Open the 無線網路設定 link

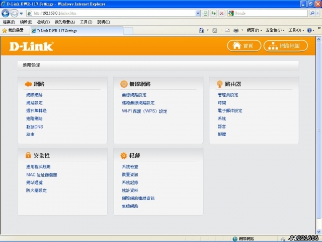(x=134, y=95)
